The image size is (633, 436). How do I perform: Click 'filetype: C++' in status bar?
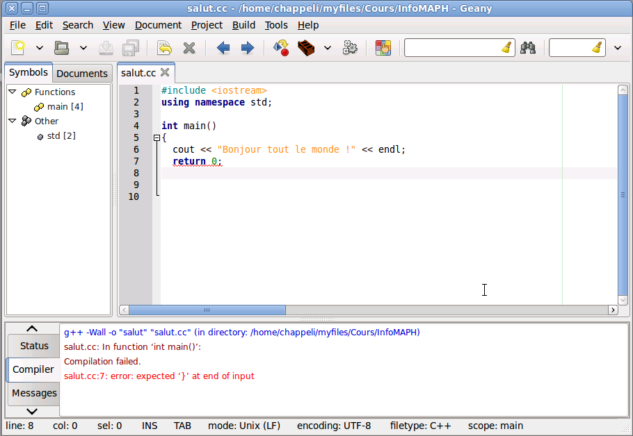[x=420, y=426]
